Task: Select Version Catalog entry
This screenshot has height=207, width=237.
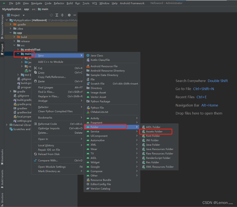Action: [112, 189]
